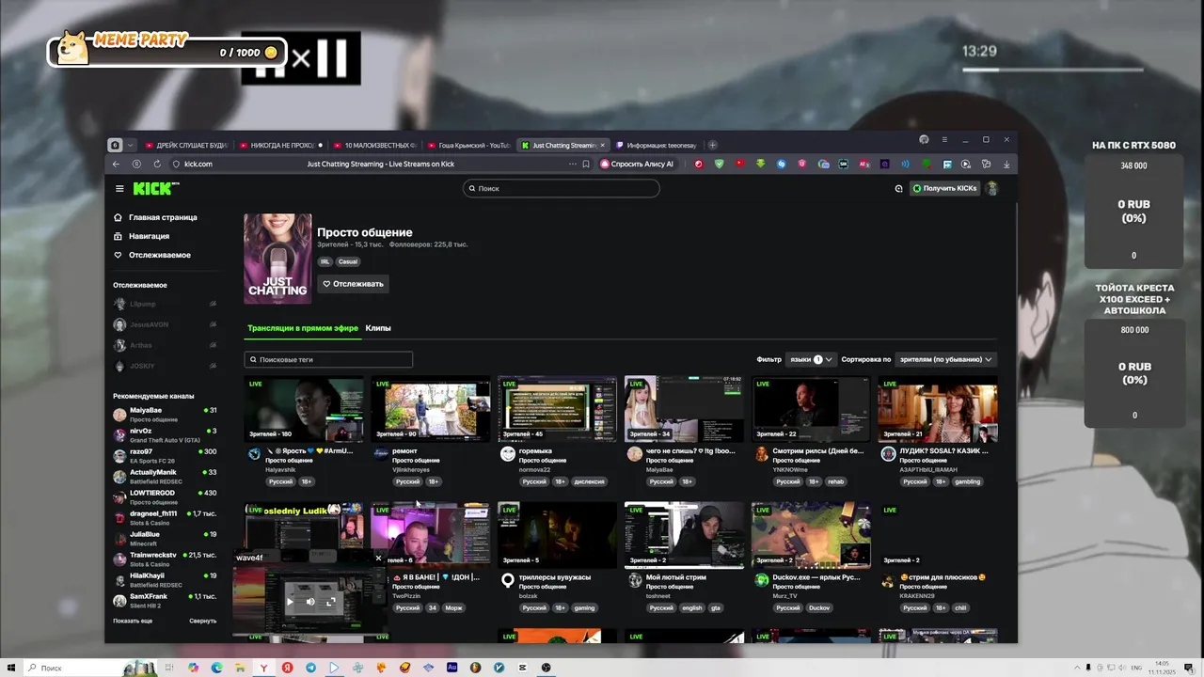This screenshot has width=1204, height=677.
Task: Switch to Информация: teeonesay browser tab
Action: coord(657,145)
